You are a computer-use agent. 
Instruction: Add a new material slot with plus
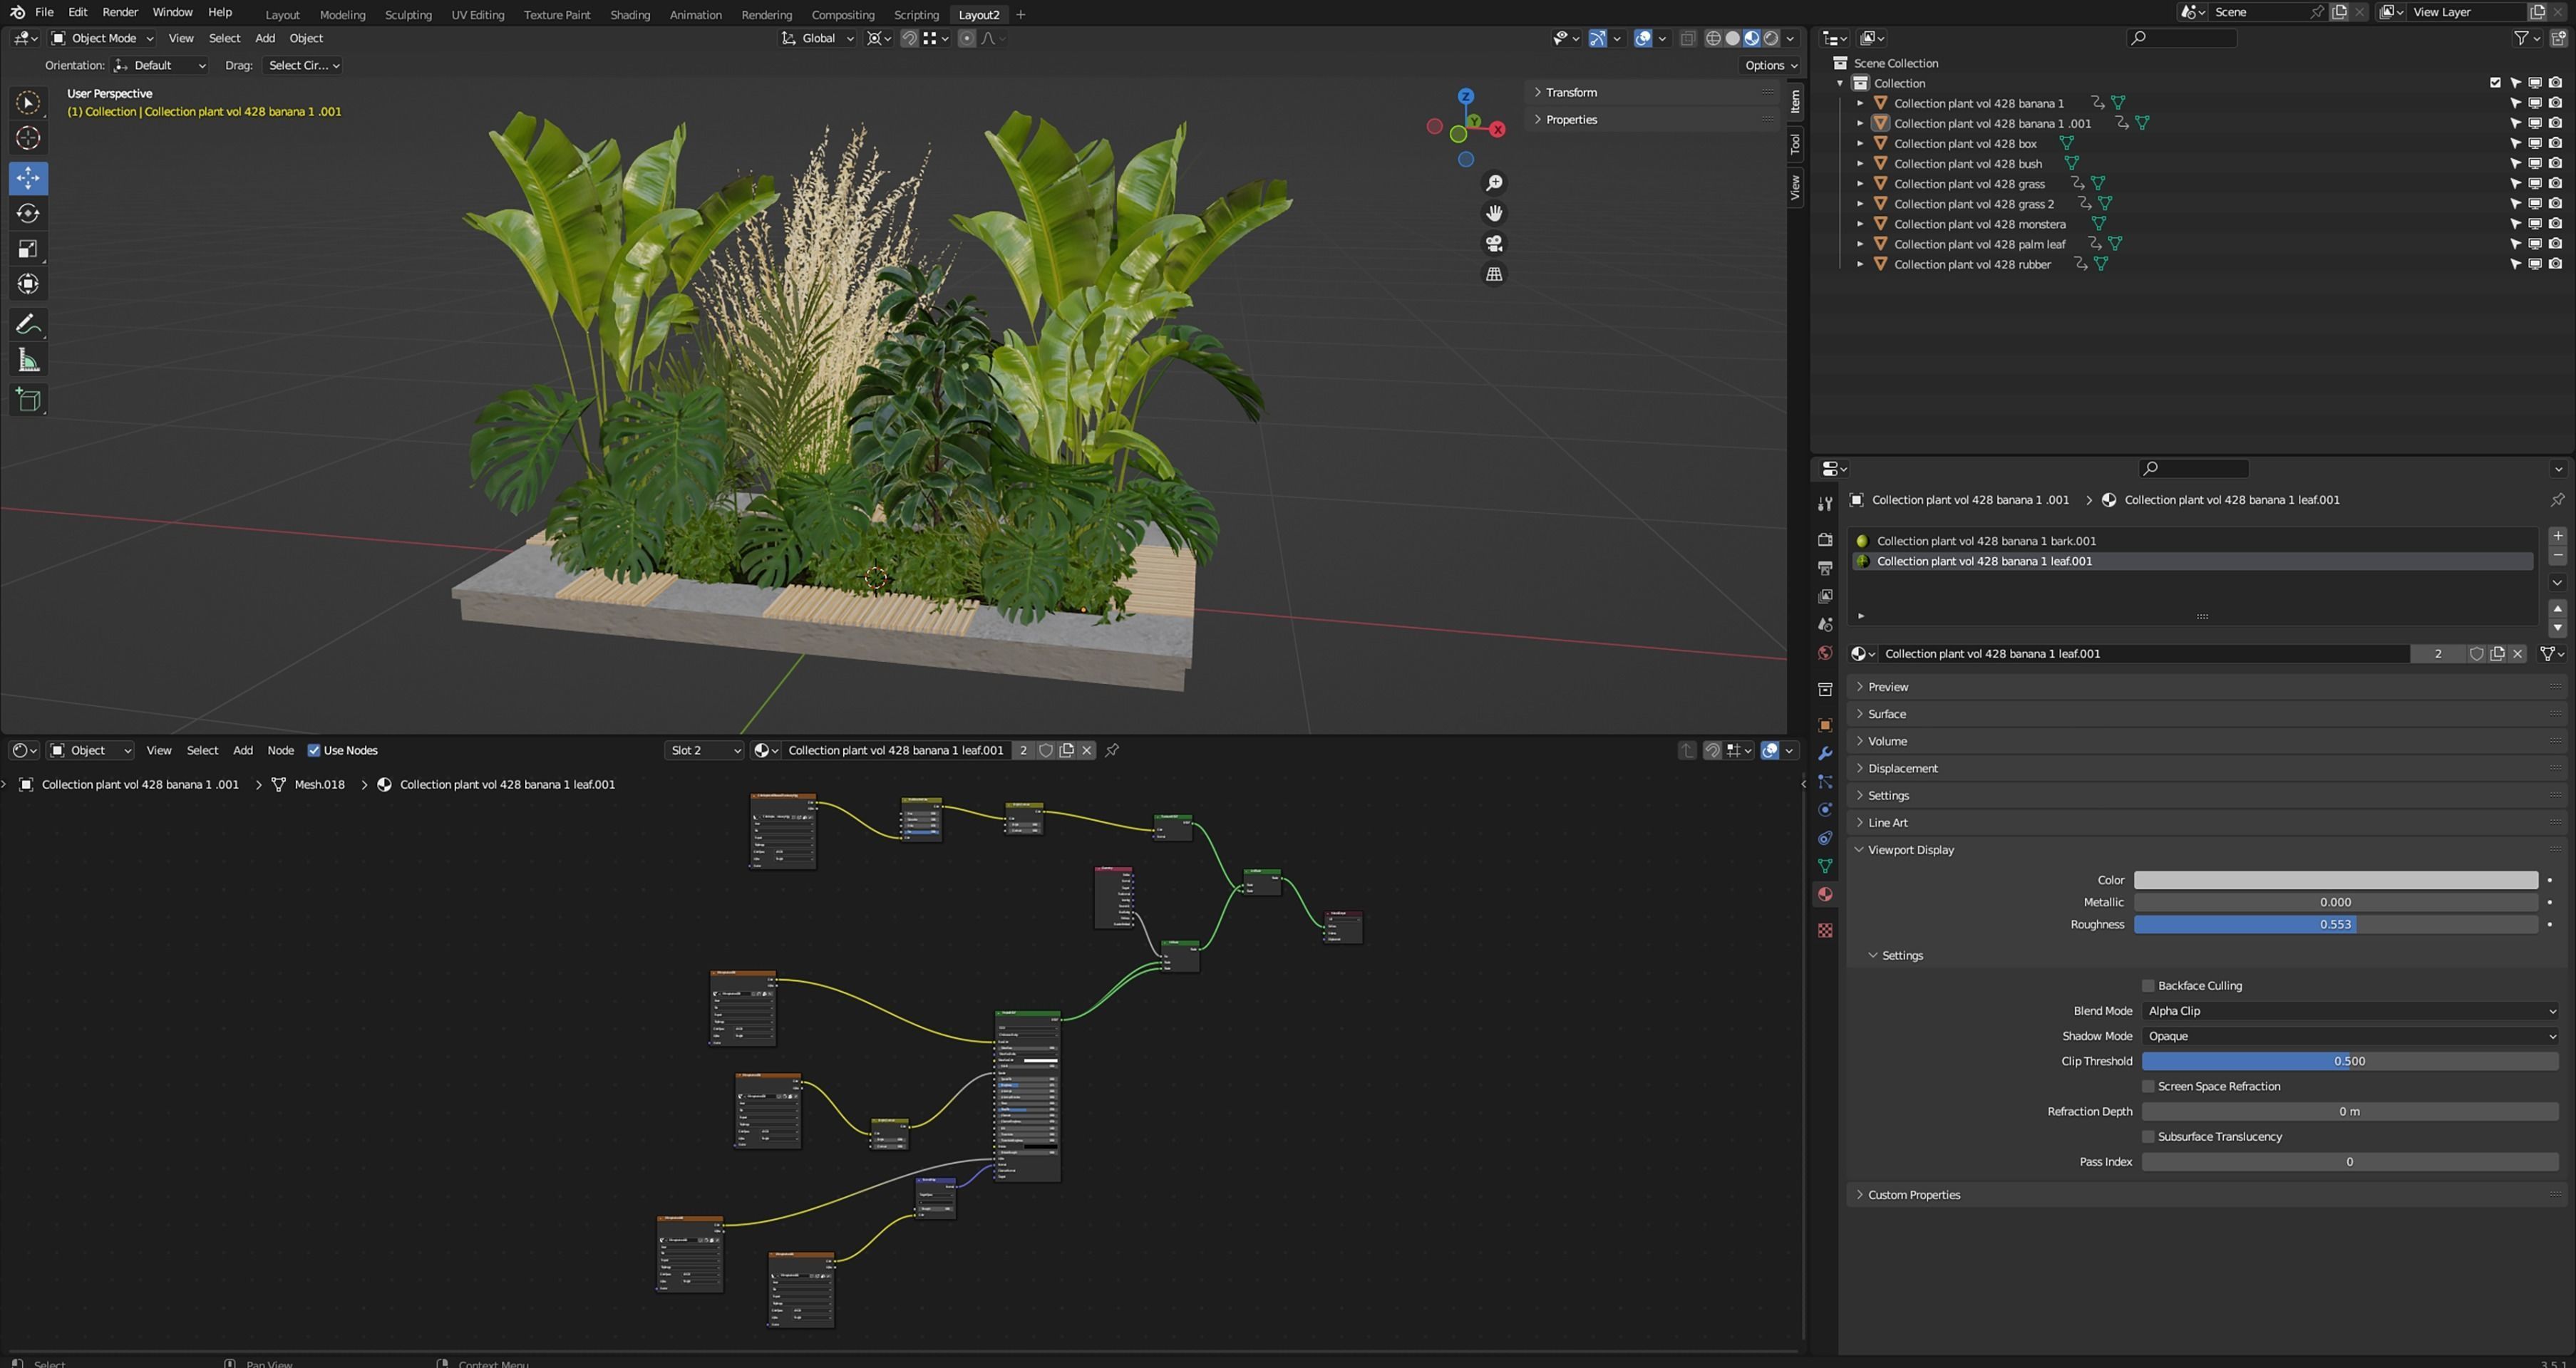pyautogui.click(x=2558, y=536)
